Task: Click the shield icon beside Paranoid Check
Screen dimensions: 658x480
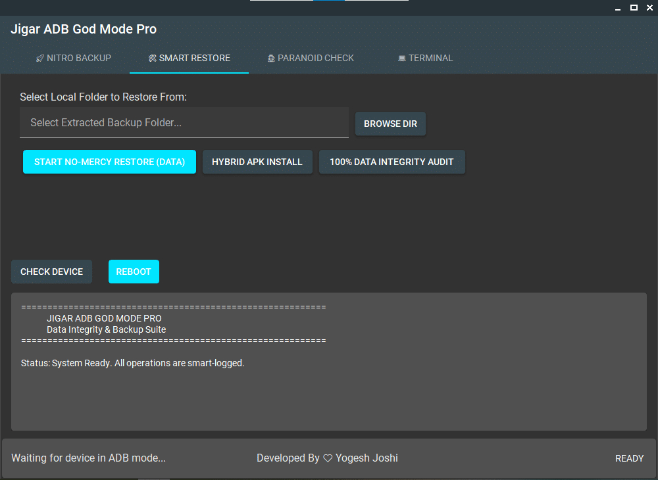Action: point(271,58)
